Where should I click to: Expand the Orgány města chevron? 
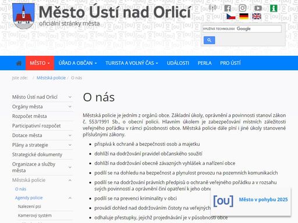[70, 107]
